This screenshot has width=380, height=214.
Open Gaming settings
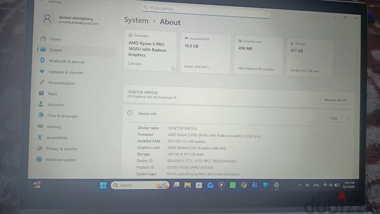click(54, 127)
